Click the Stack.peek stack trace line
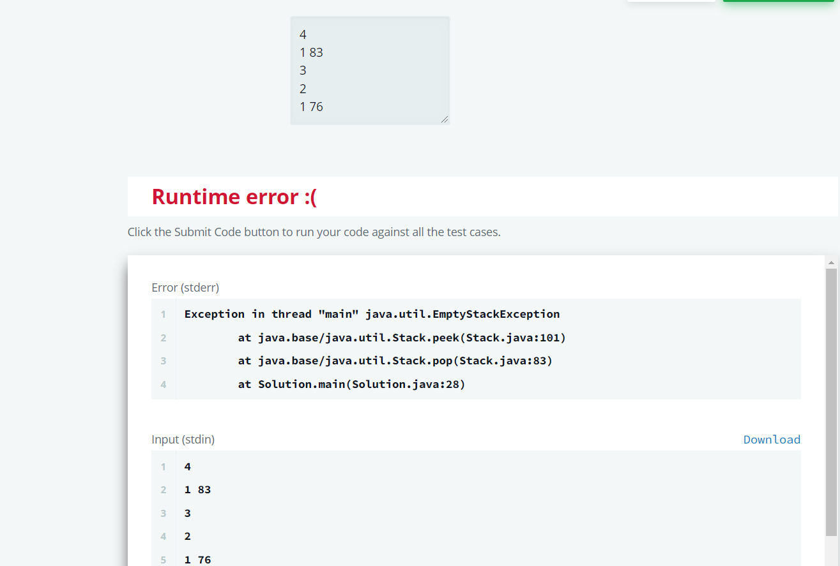The height and width of the screenshot is (566, 840). coord(402,338)
